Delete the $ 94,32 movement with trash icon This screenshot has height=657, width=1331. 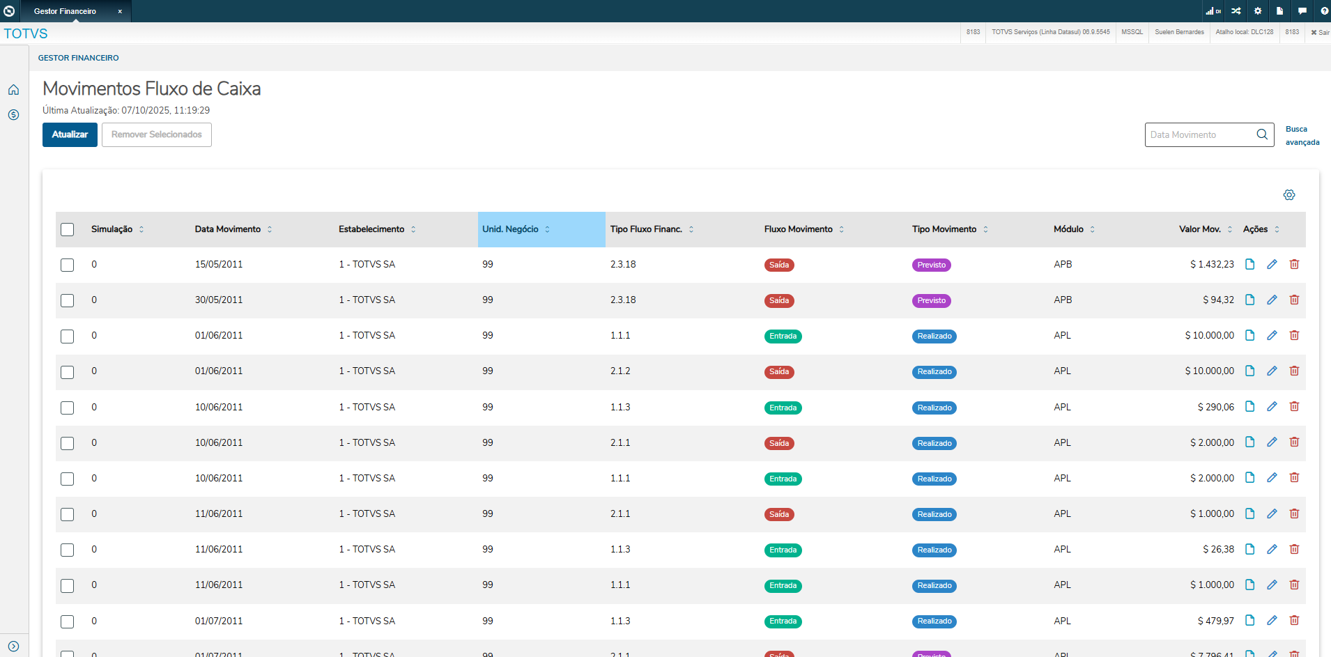[1294, 300]
